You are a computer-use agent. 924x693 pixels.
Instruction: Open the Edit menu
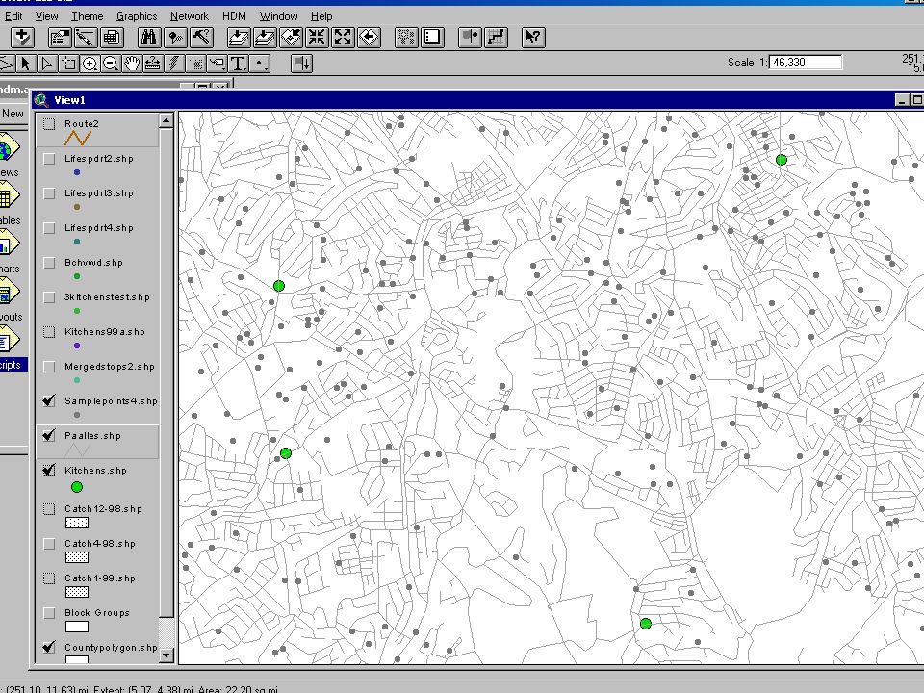(x=13, y=16)
